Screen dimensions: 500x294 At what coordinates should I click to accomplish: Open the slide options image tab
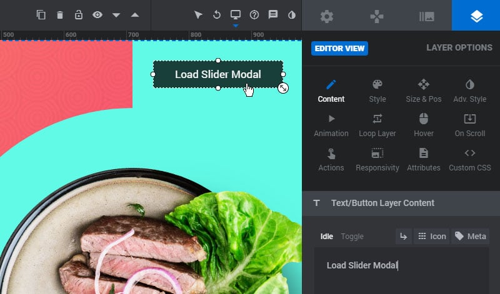tap(427, 16)
